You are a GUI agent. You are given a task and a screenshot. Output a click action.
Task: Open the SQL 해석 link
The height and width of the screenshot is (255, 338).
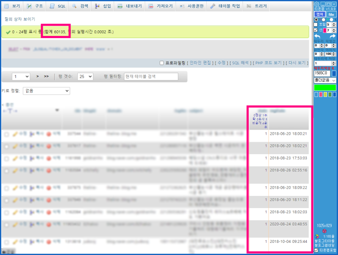(x=240, y=62)
